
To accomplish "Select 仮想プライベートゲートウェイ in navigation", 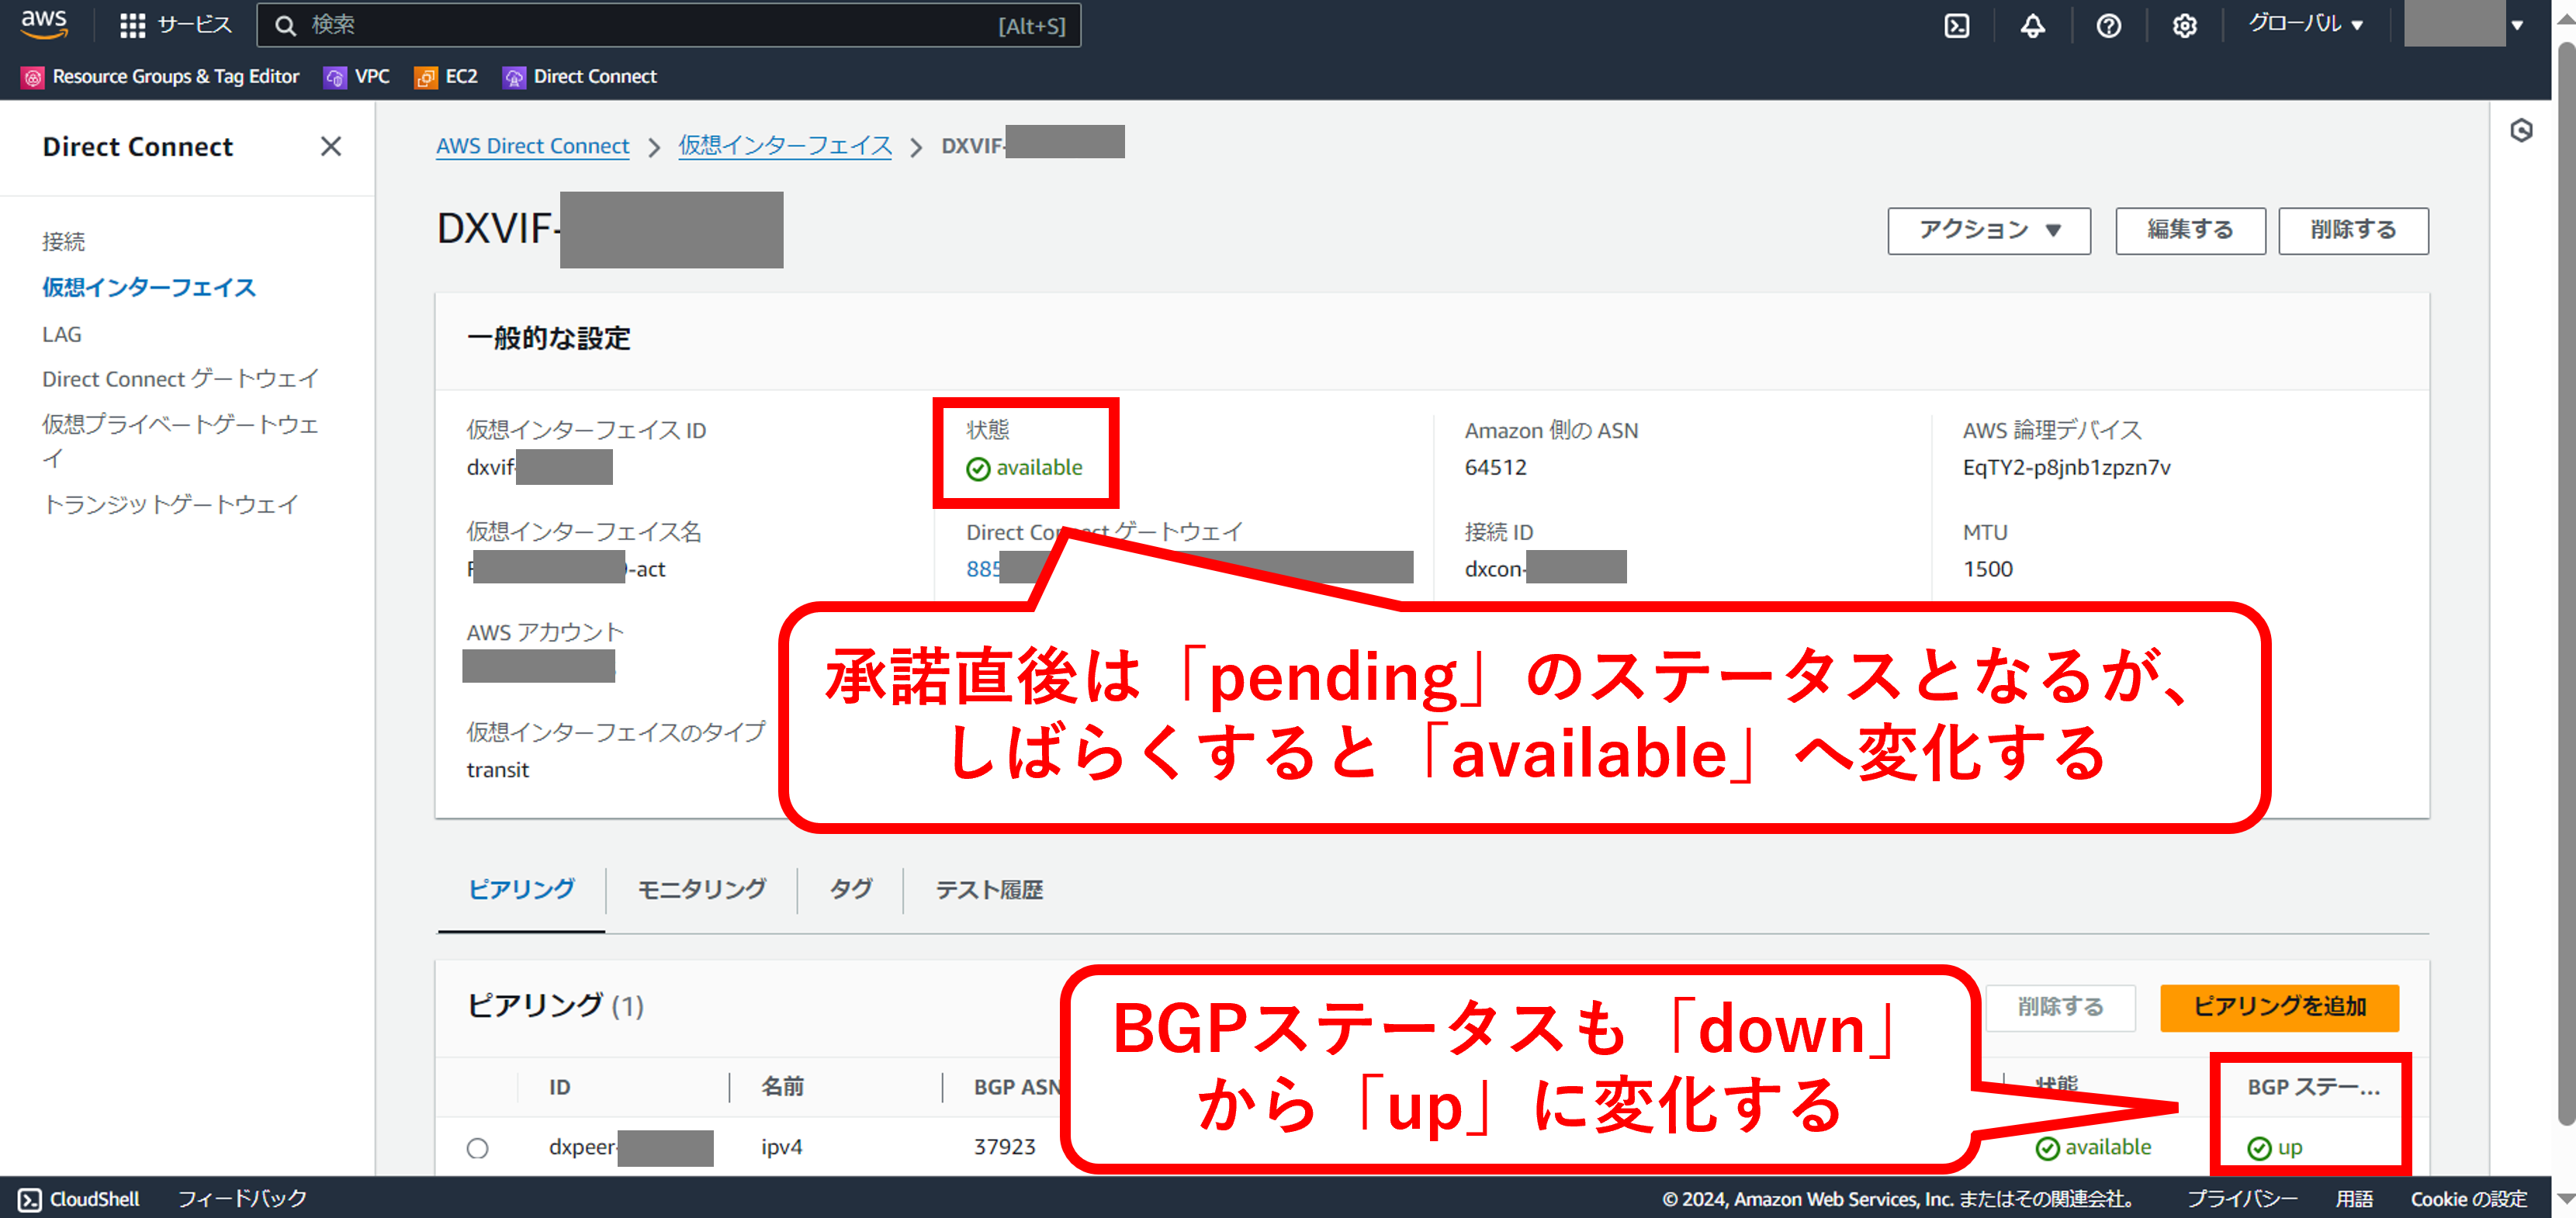I will 181,441.
